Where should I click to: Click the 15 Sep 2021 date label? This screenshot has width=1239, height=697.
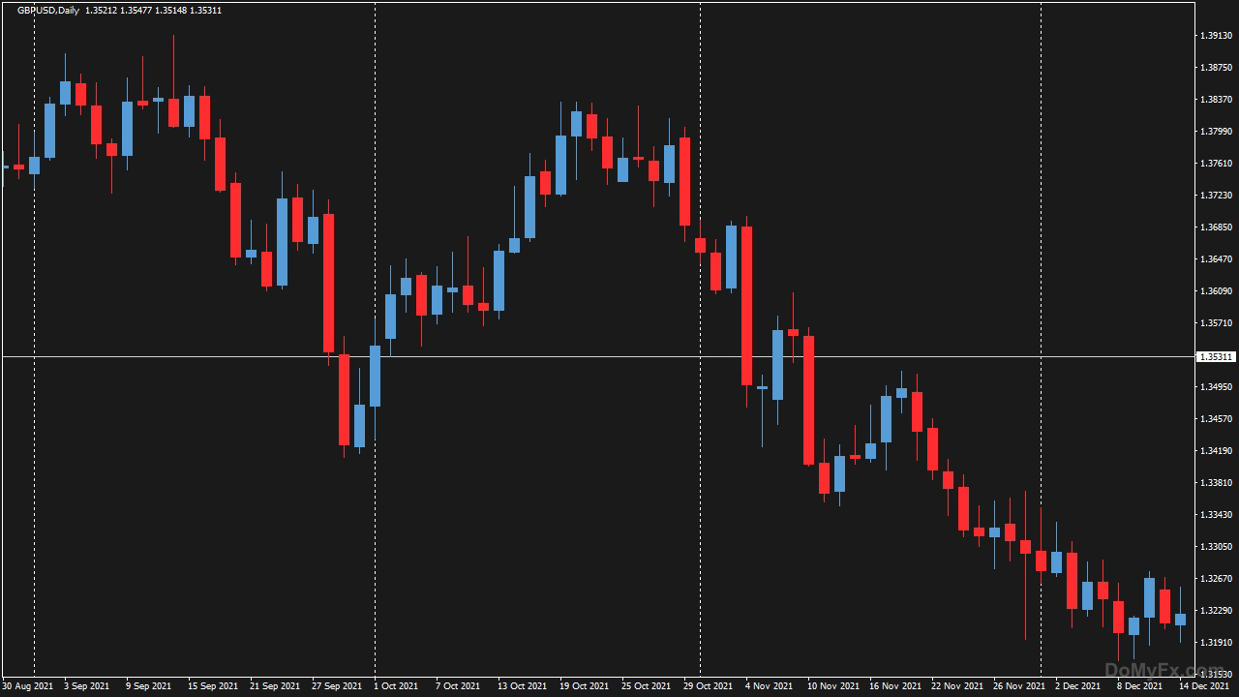coord(212,686)
